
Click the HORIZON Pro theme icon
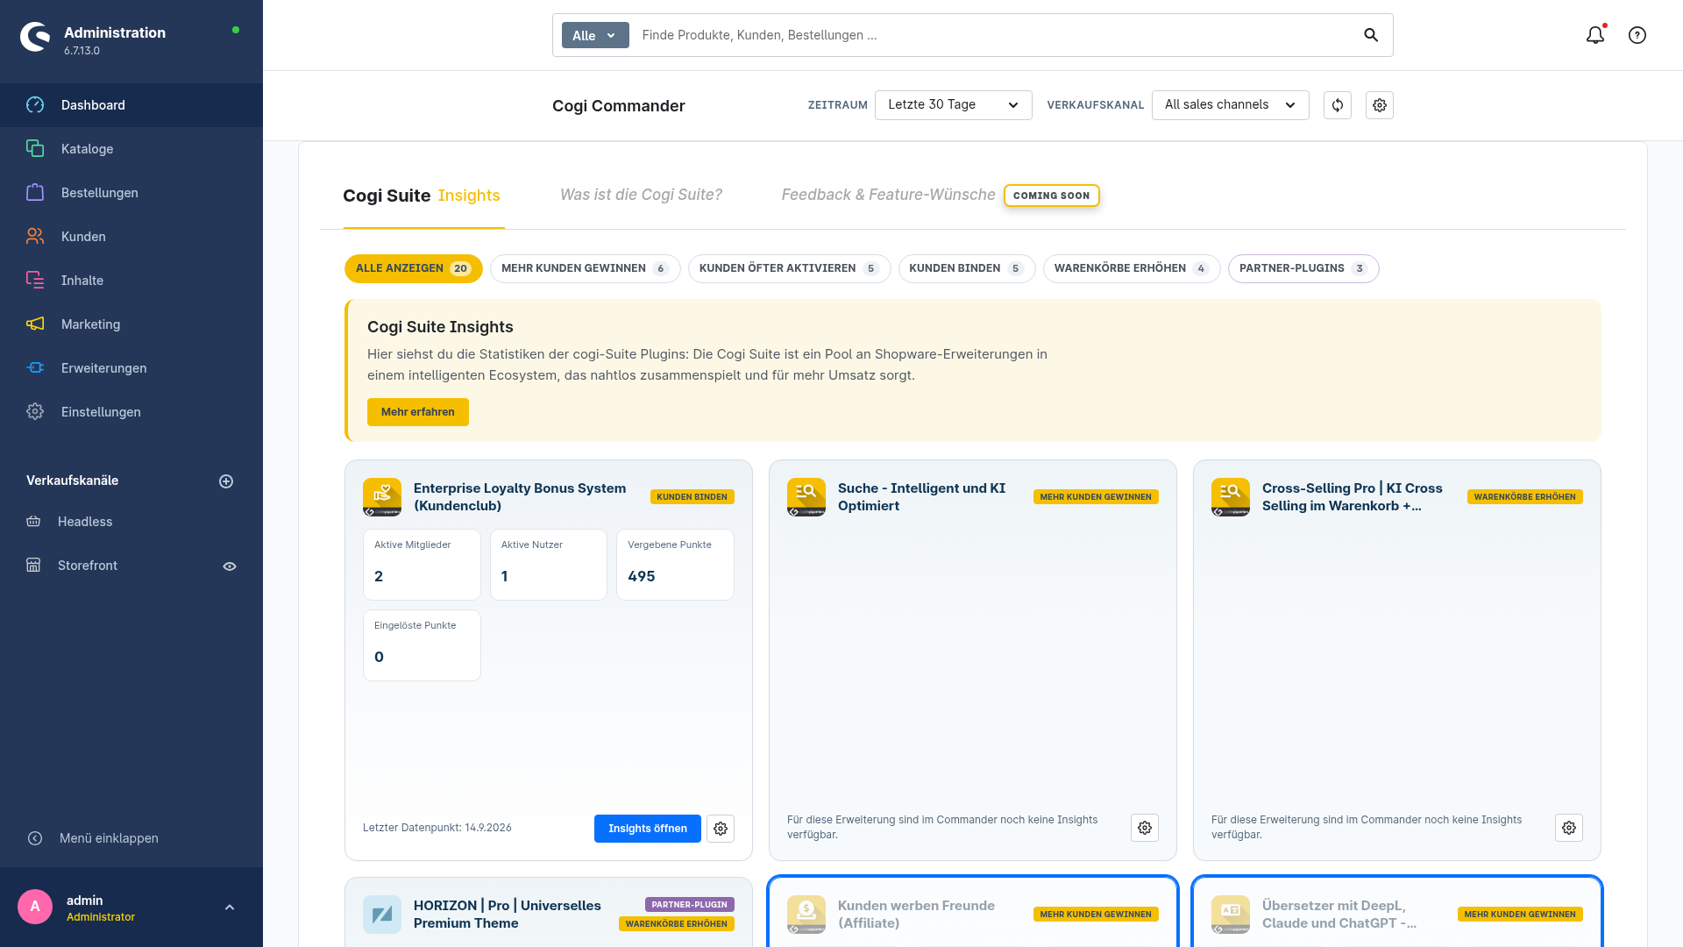382,915
